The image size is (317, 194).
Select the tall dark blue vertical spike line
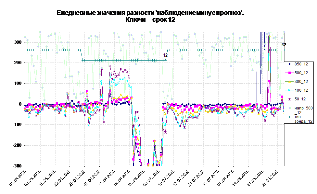coord(257,65)
